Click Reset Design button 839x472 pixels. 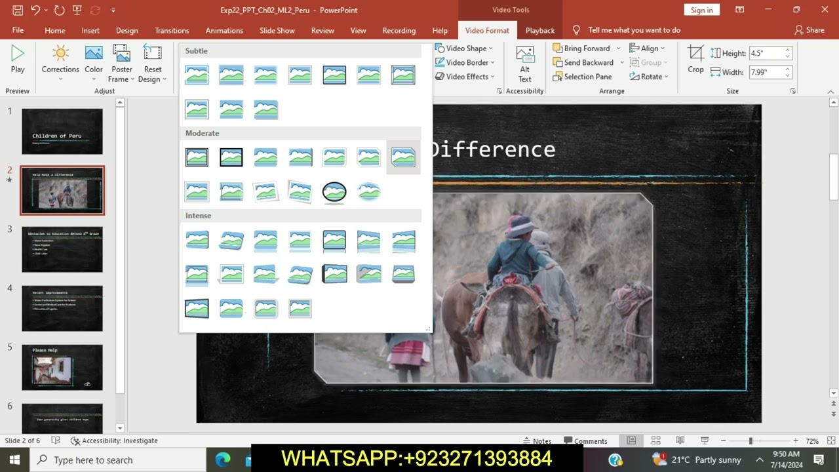point(153,64)
